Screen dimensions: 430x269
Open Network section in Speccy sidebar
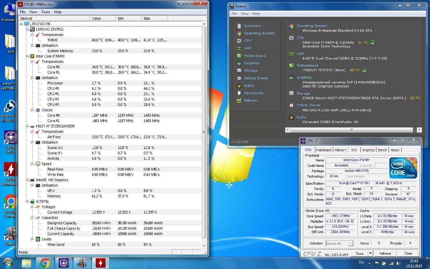click(251, 100)
